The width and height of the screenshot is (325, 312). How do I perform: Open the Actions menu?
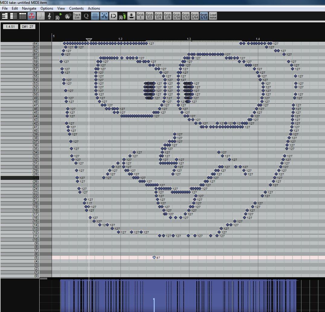tap(94, 8)
